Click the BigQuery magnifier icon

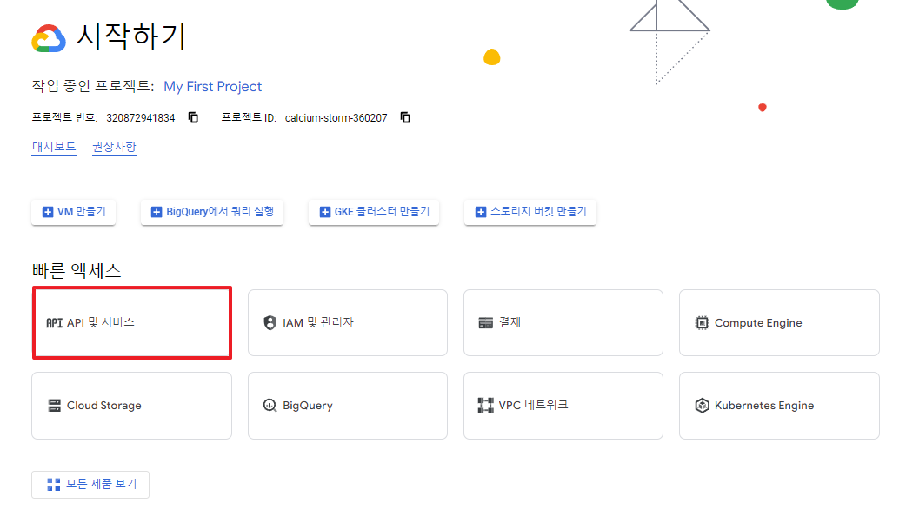point(270,406)
